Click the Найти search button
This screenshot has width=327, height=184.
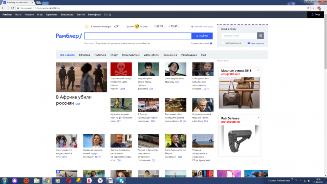202,36
